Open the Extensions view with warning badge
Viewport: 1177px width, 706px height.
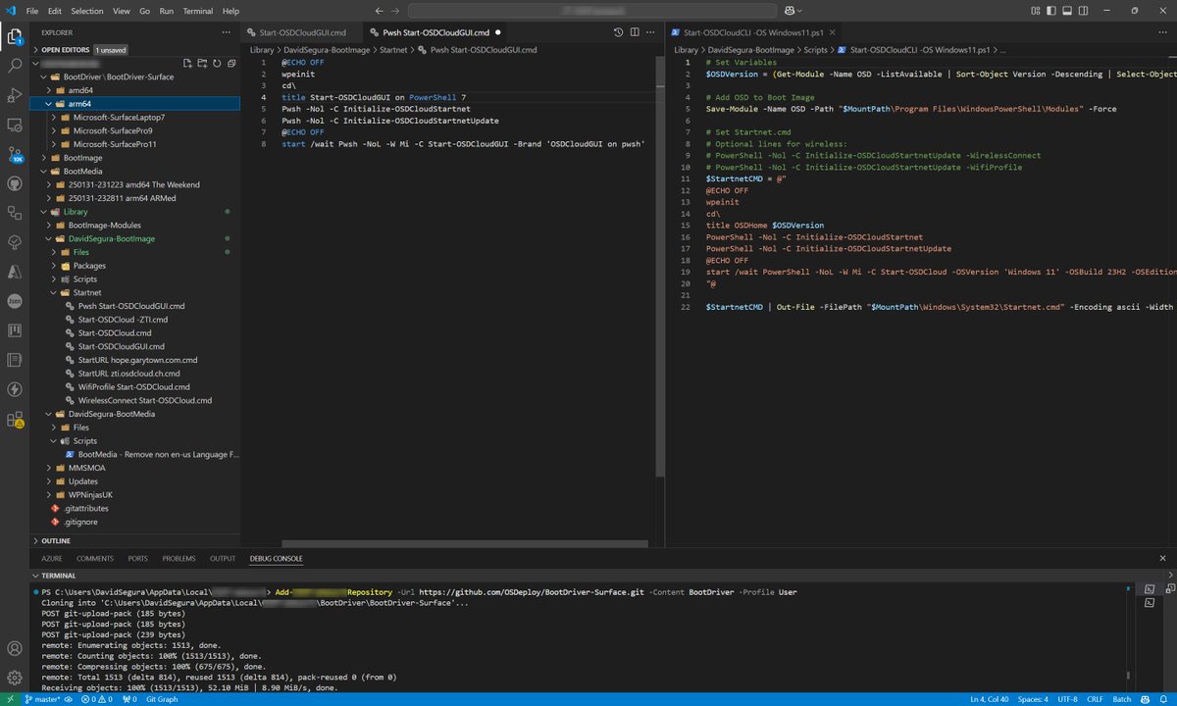pos(15,419)
